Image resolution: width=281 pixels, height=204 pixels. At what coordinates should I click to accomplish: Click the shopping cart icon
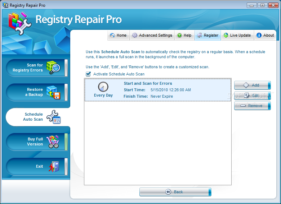pyautogui.click(x=53, y=142)
